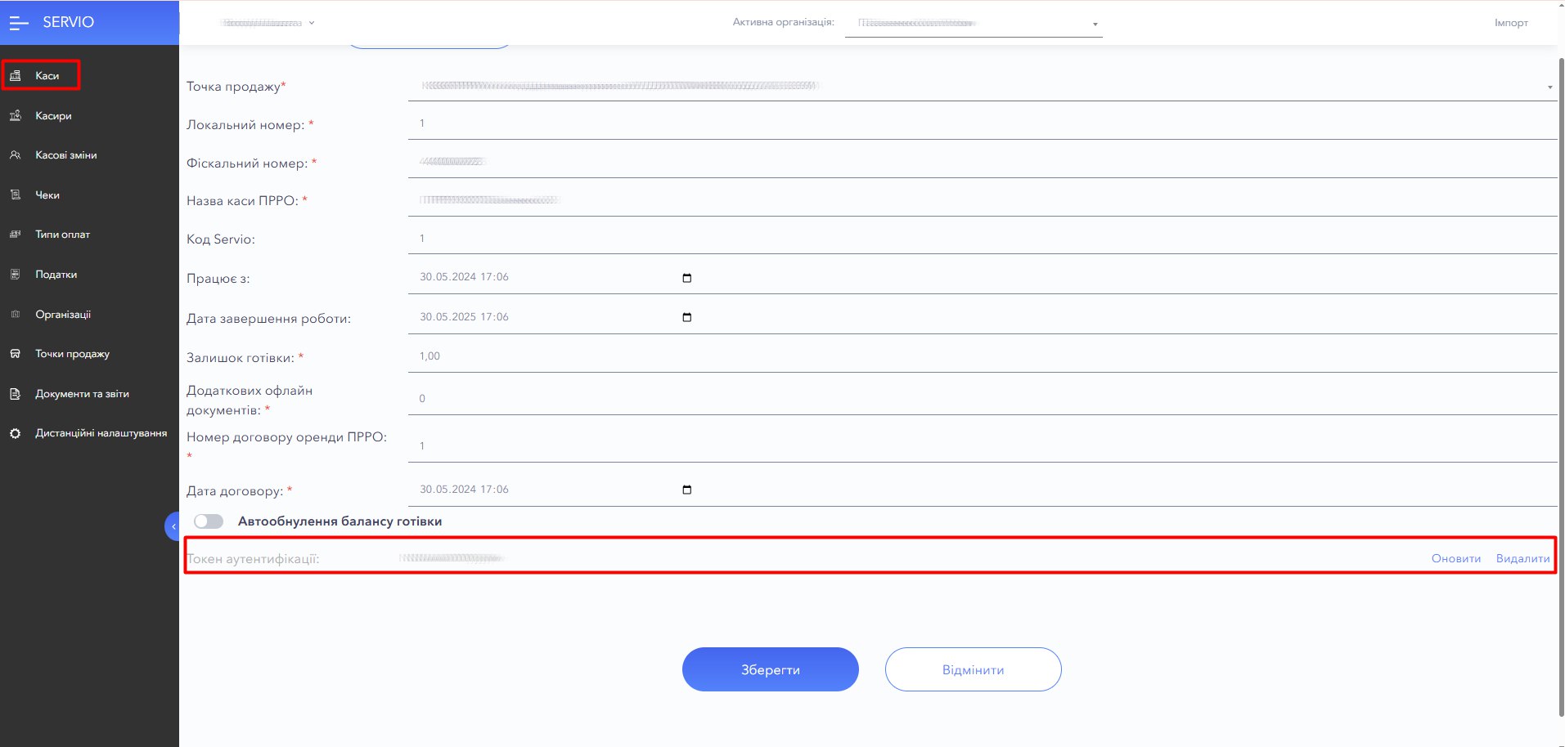Go to Документи та звіти section

[x=82, y=394]
